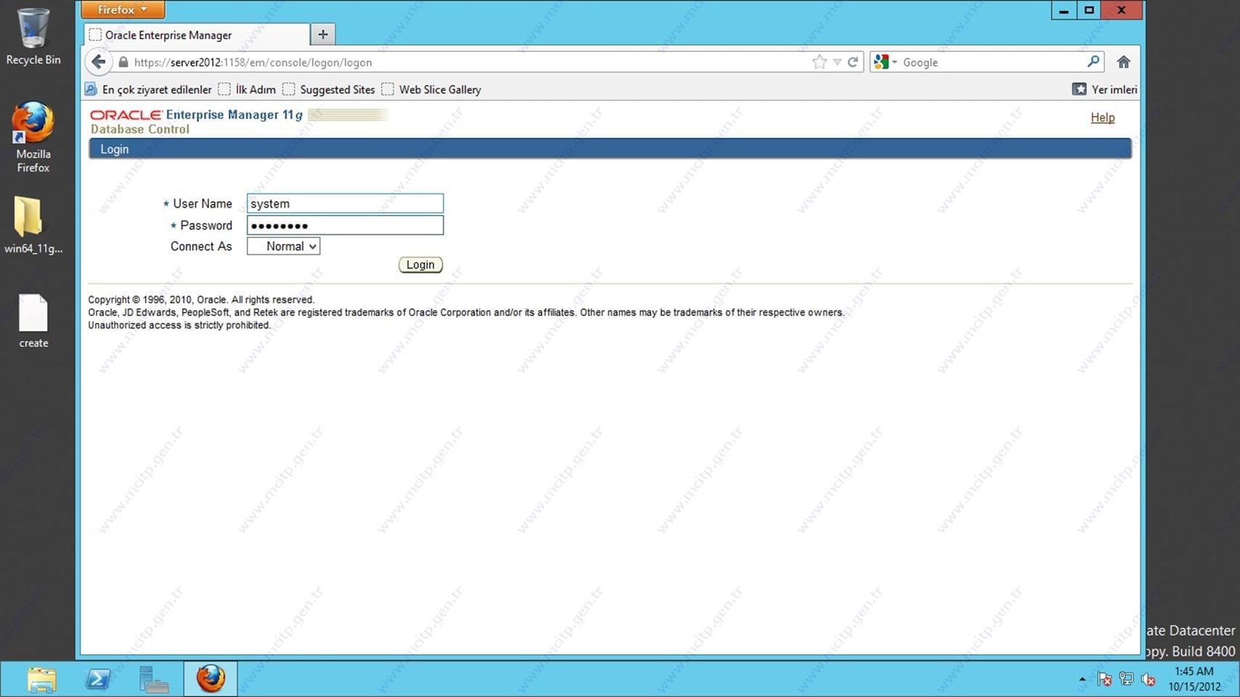Click in the Password field
Screen dimensions: 1240x697
click(345, 225)
